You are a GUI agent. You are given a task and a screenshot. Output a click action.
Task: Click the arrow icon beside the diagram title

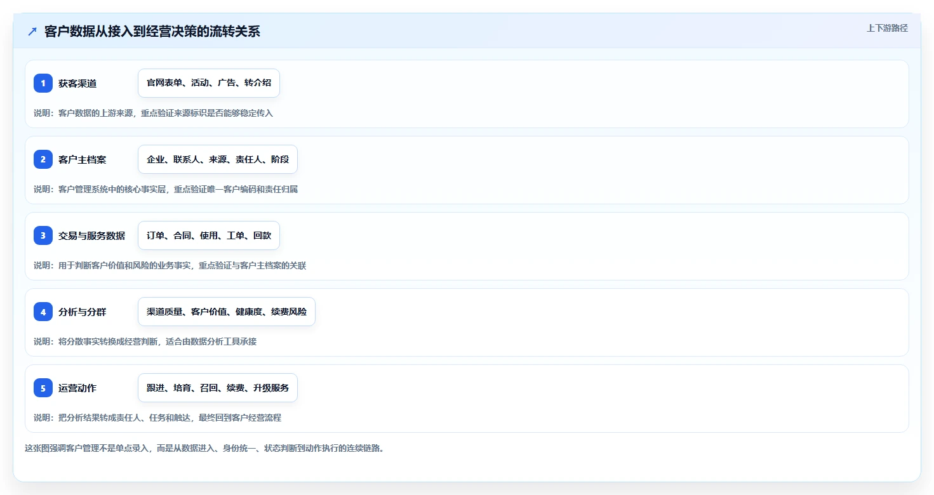tap(32, 32)
